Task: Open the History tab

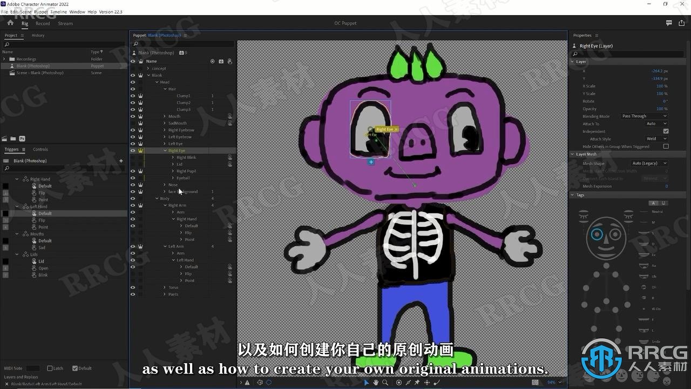Action: (38, 36)
